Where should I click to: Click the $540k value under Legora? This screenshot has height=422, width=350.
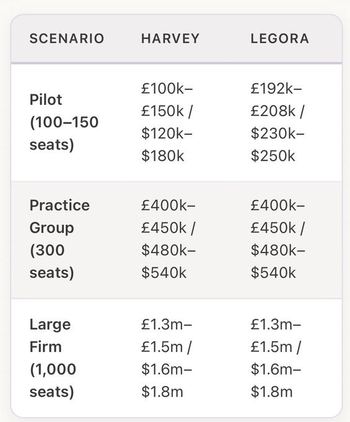pos(273,272)
